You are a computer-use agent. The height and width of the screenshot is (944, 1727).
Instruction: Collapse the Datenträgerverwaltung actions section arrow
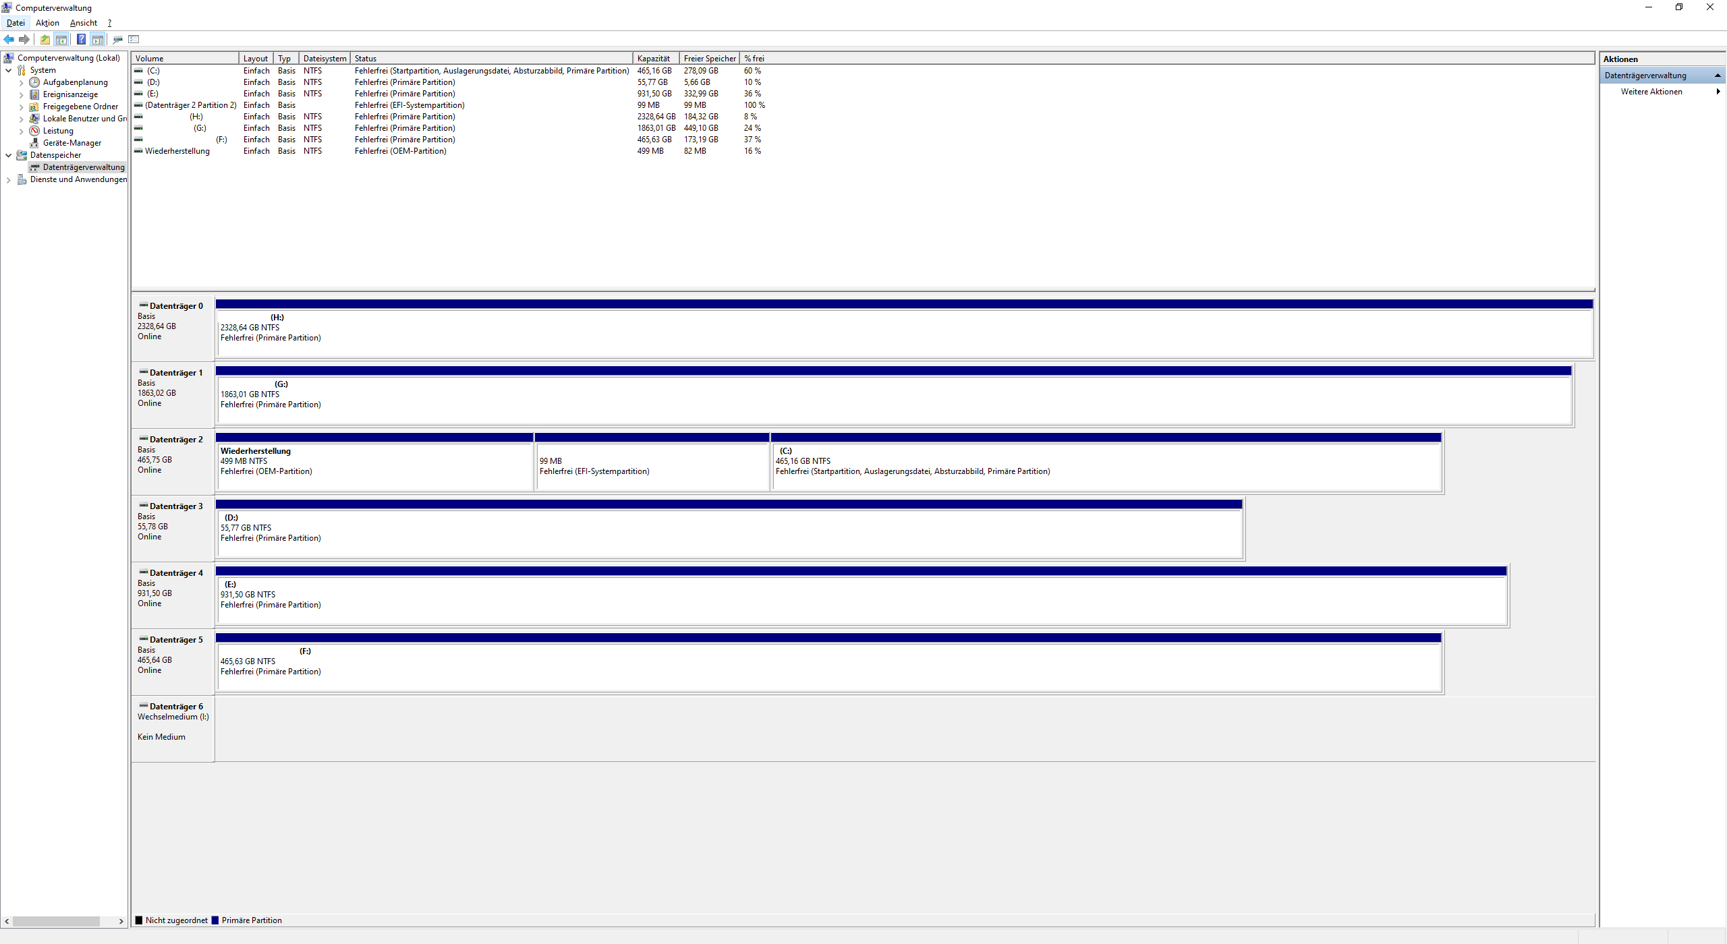pos(1718,76)
